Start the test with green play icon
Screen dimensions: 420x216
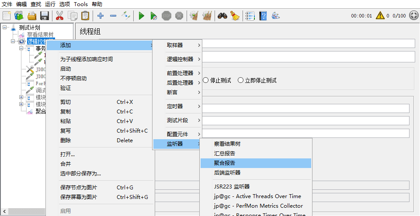pyautogui.click(x=142, y=16)
